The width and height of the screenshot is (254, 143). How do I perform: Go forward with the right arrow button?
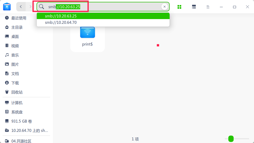30,7
